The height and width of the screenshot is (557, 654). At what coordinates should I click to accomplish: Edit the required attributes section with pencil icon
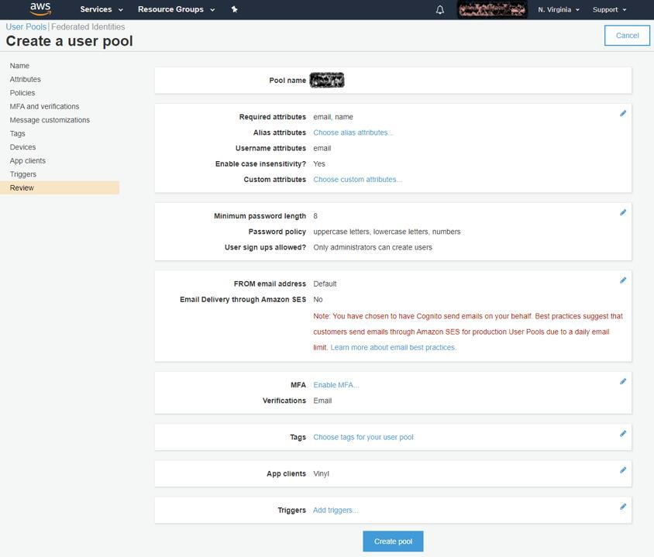click(623, 113)
